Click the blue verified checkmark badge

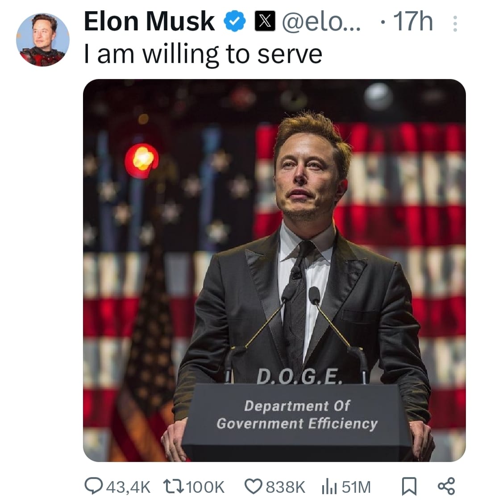(x=235, y=22)
